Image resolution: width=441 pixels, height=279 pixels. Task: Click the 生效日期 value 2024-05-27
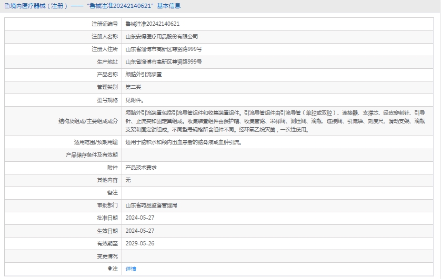140,231
